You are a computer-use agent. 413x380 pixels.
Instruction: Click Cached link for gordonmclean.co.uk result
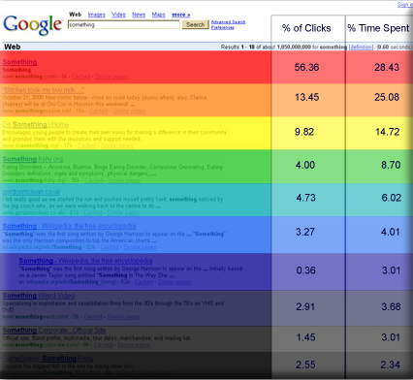[x=93, y=212]
